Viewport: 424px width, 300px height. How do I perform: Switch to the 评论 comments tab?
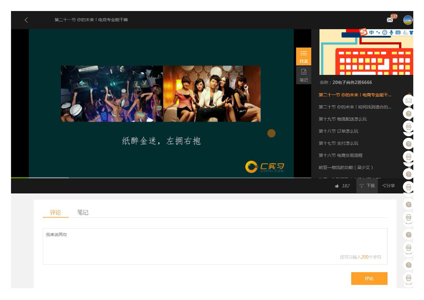coord(56,213)
